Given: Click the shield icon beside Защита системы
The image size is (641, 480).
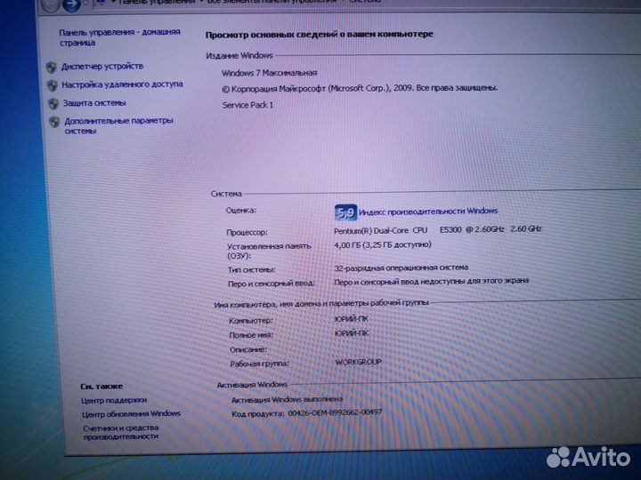Looking at the screenshot, I should (53, 104).
